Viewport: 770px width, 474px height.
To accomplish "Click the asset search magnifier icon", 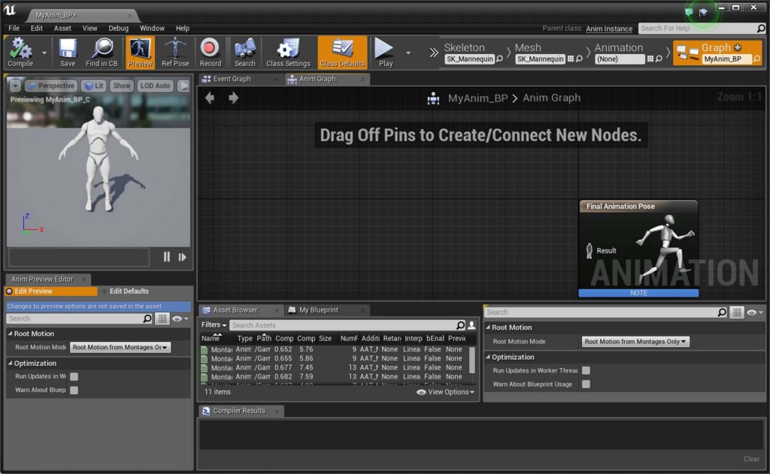I will pos(460,325).
